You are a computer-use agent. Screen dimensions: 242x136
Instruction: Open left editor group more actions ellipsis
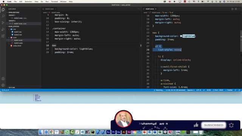pyautogui.click(x=139, y=9)
